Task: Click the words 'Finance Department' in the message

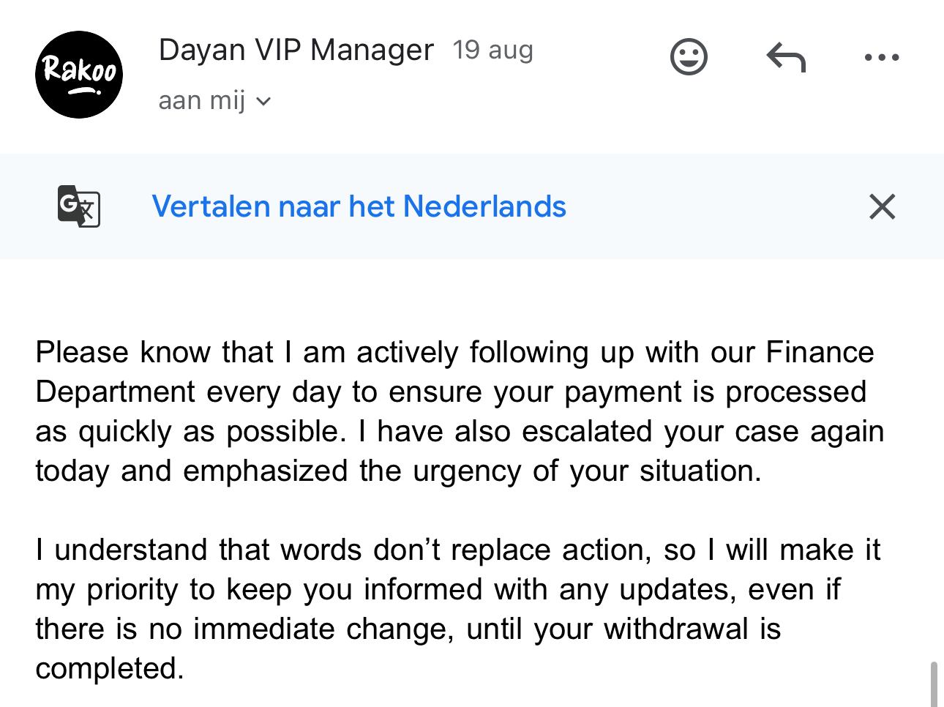Action: 820,353
